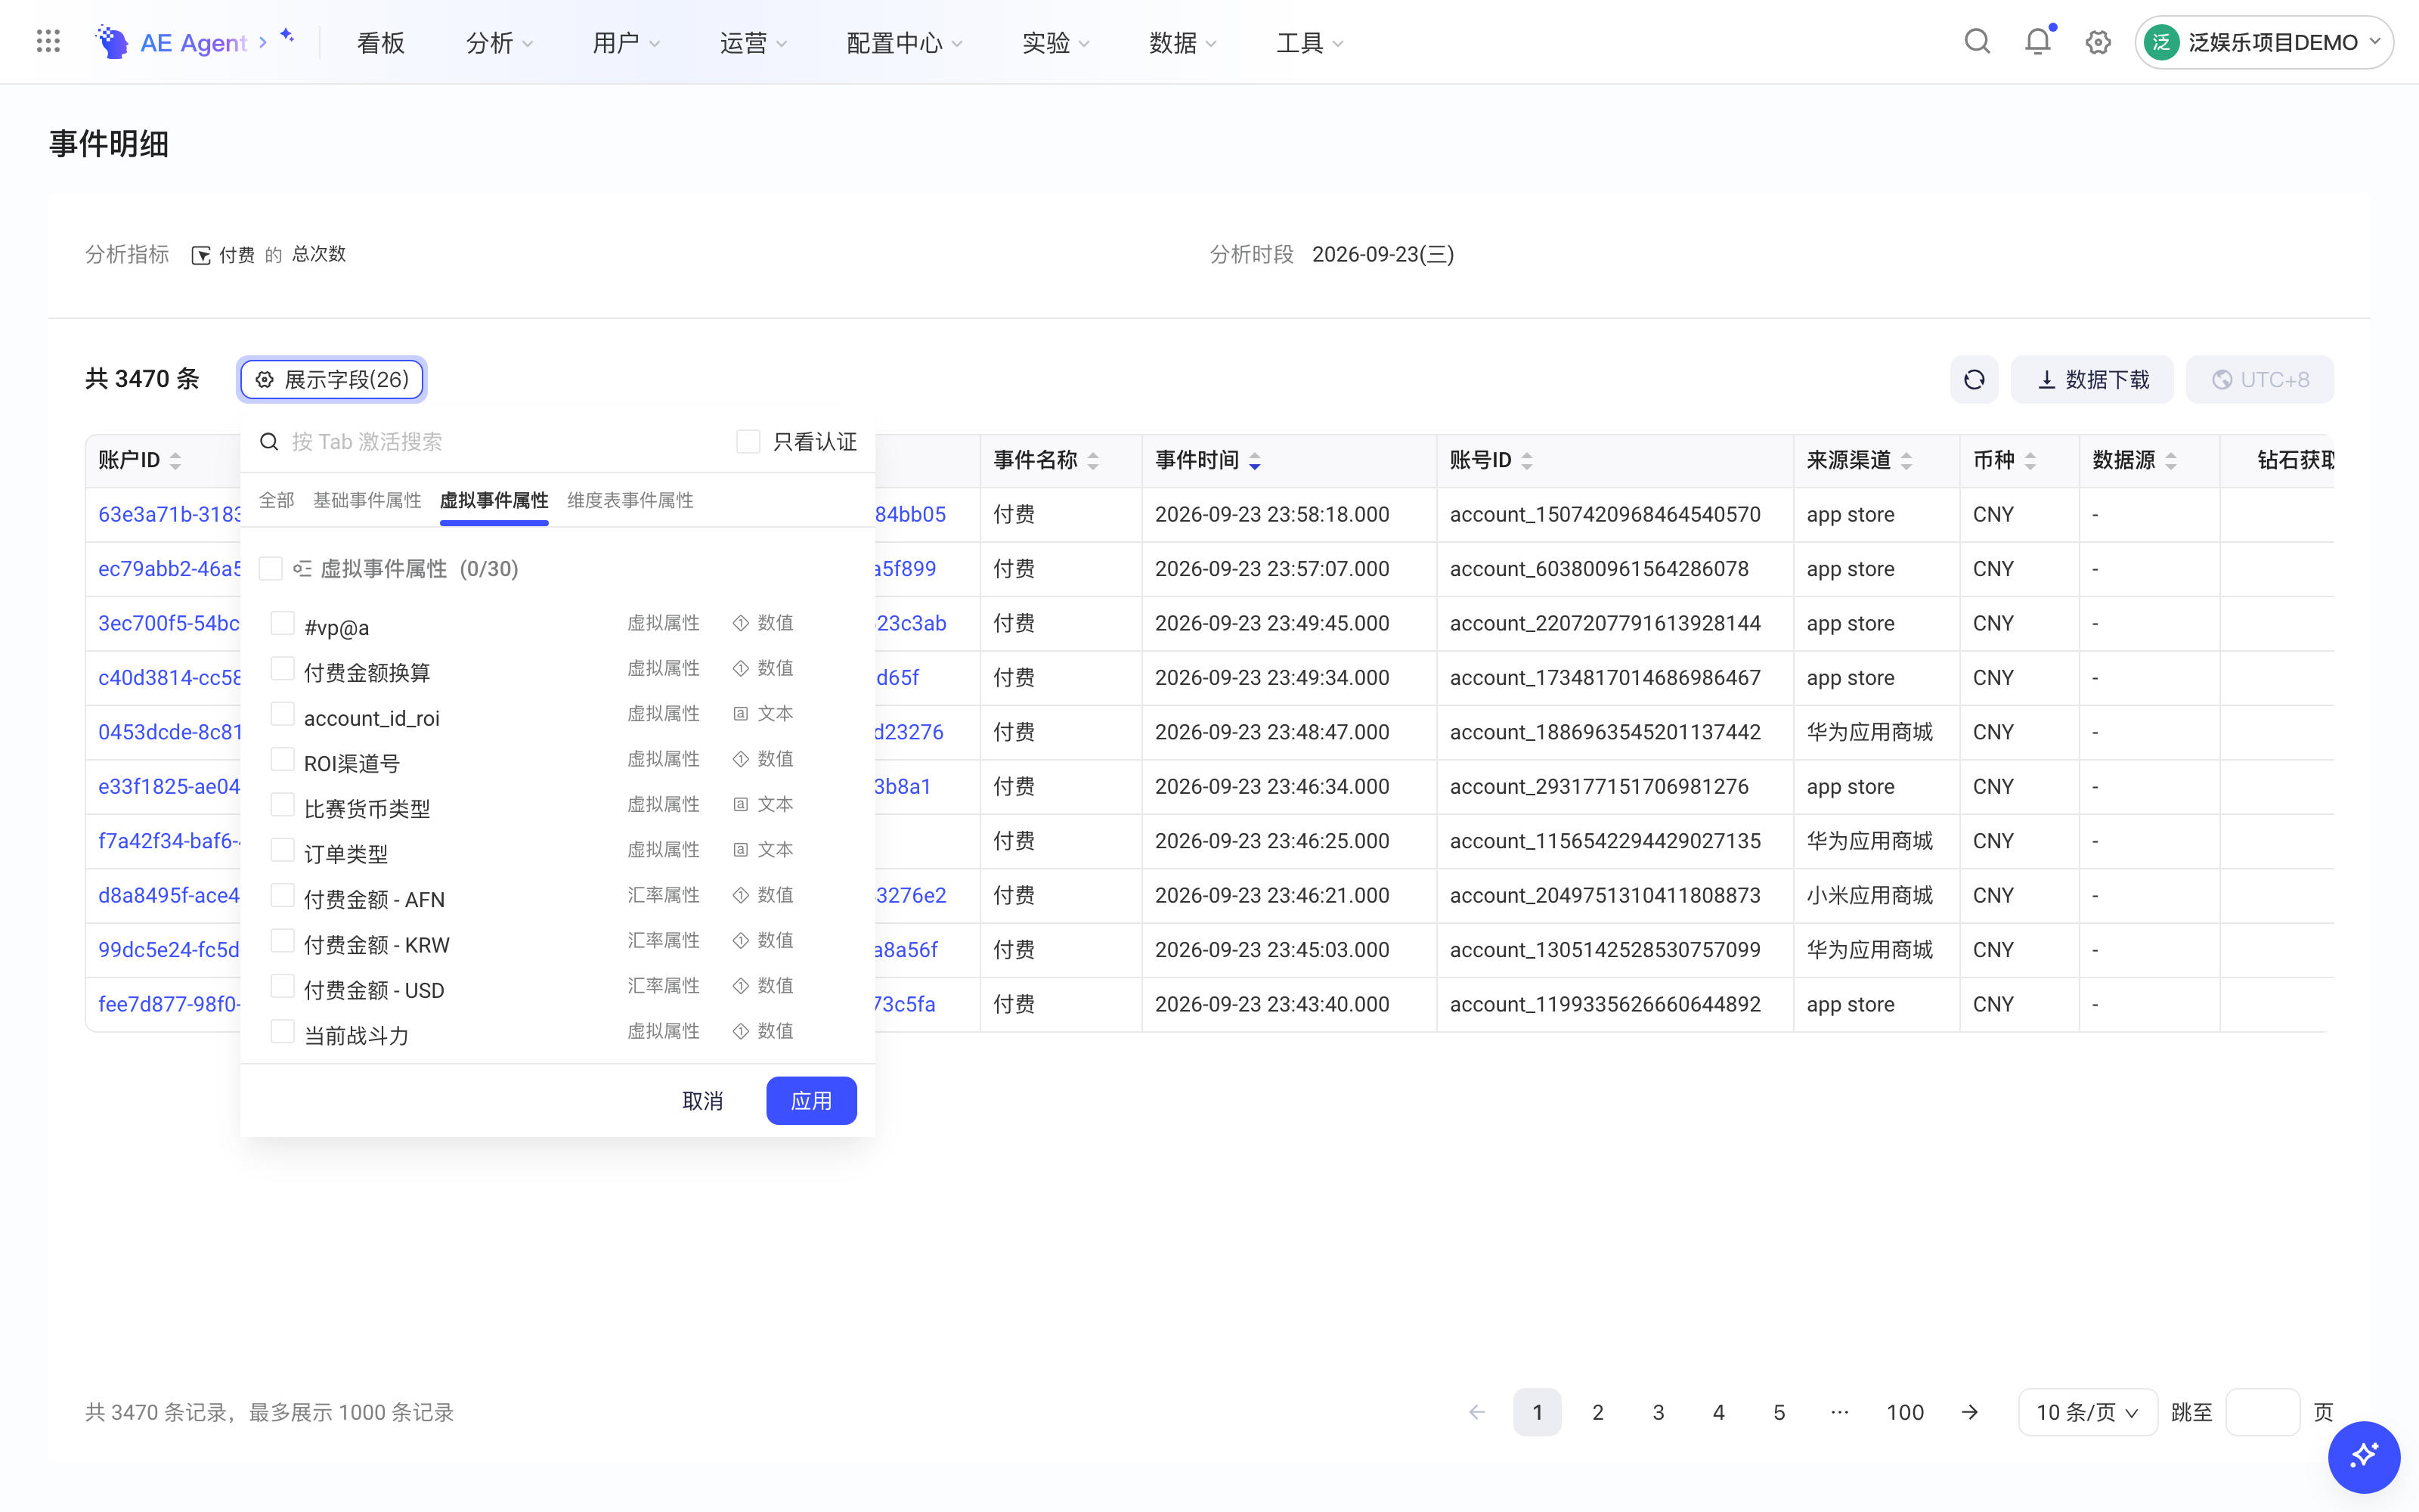Click the 展示字段(26) button

click(332, 380)
